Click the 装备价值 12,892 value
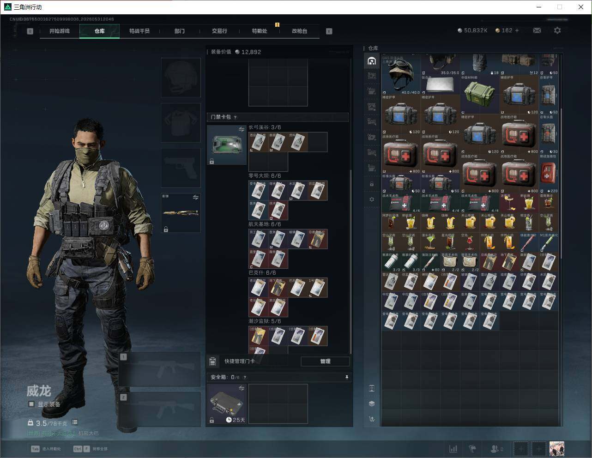Image resolution: width=592 pixels, height=458 pixels. pos(236,52)
